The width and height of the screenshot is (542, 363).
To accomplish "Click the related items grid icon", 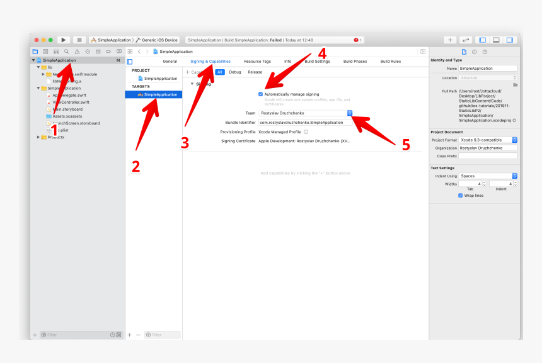I will click(130, 52).
